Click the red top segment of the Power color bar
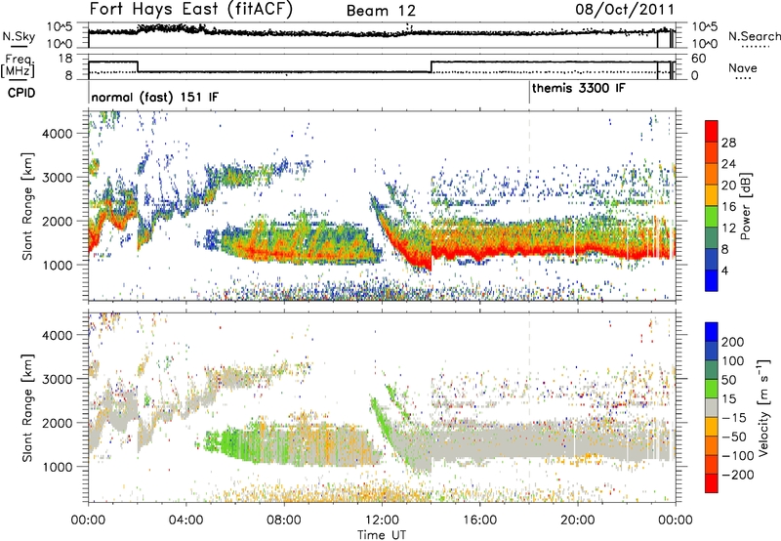The image size is (781, 541). pyautogui.click(x=712, y=131)
